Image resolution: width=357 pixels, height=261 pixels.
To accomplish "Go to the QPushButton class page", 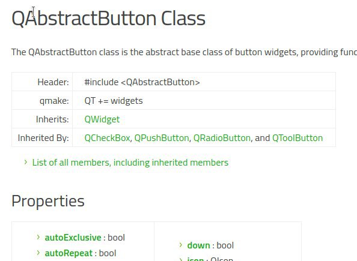I will [162, 138].
